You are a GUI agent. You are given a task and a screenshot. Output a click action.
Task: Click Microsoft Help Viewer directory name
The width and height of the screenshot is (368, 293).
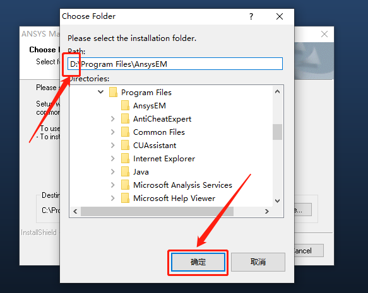[174, 198]
